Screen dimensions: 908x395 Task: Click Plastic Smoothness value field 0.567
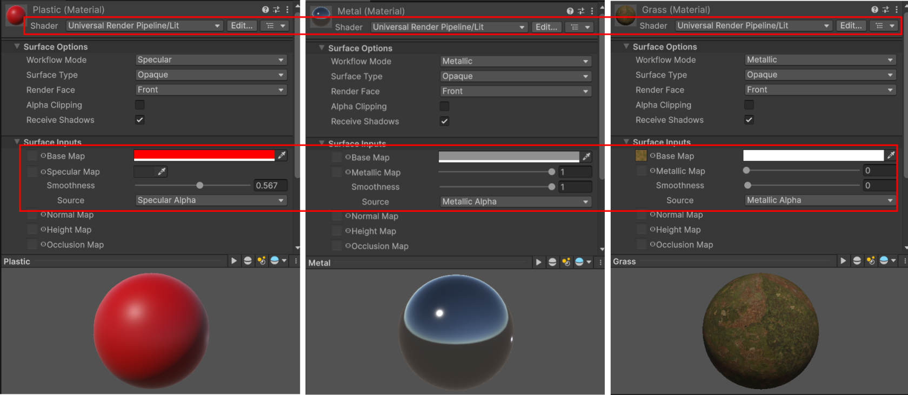point(270,185)
